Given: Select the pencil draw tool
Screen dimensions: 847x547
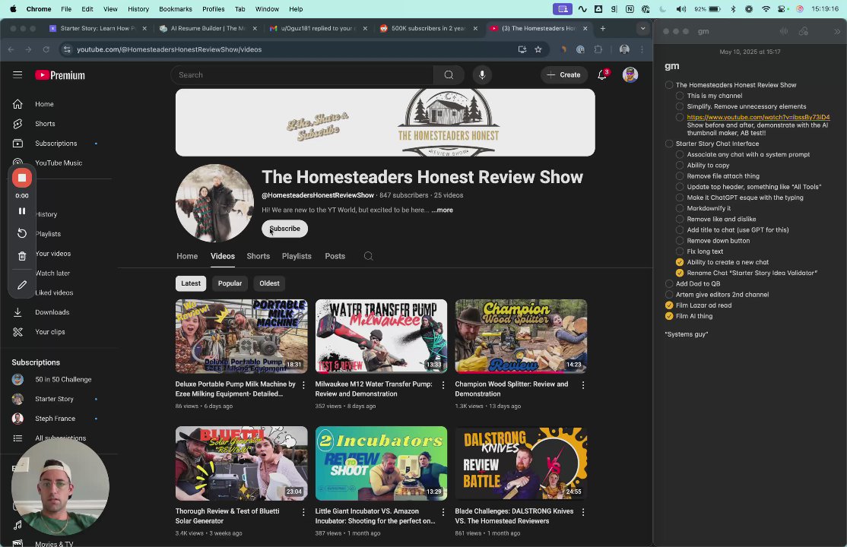Looking at the screenshot, I should pyautogui.click(x=21, y=285).
